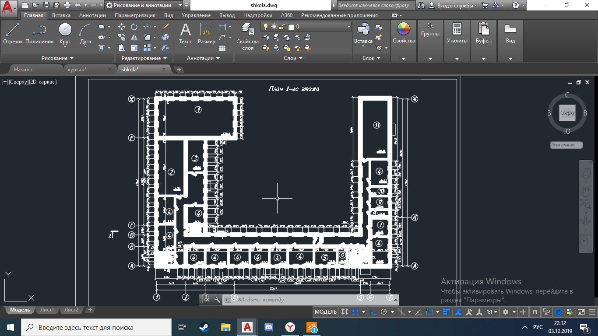
Task: Toggle ortho mode in status bar
Action: (373, 312)
